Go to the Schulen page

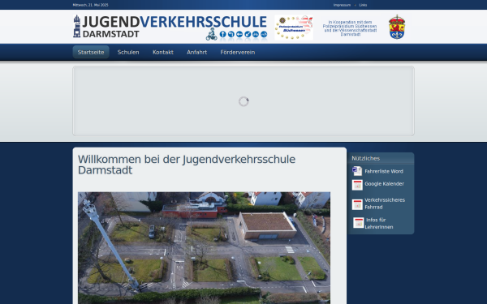pyautogui.click(x=128, y=52)
